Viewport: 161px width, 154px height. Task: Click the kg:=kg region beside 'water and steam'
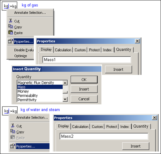(x=10, y=111)
